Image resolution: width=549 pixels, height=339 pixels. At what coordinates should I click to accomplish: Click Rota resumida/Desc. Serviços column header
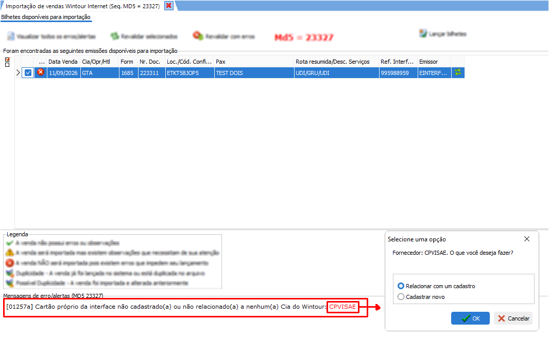(336, 62)
